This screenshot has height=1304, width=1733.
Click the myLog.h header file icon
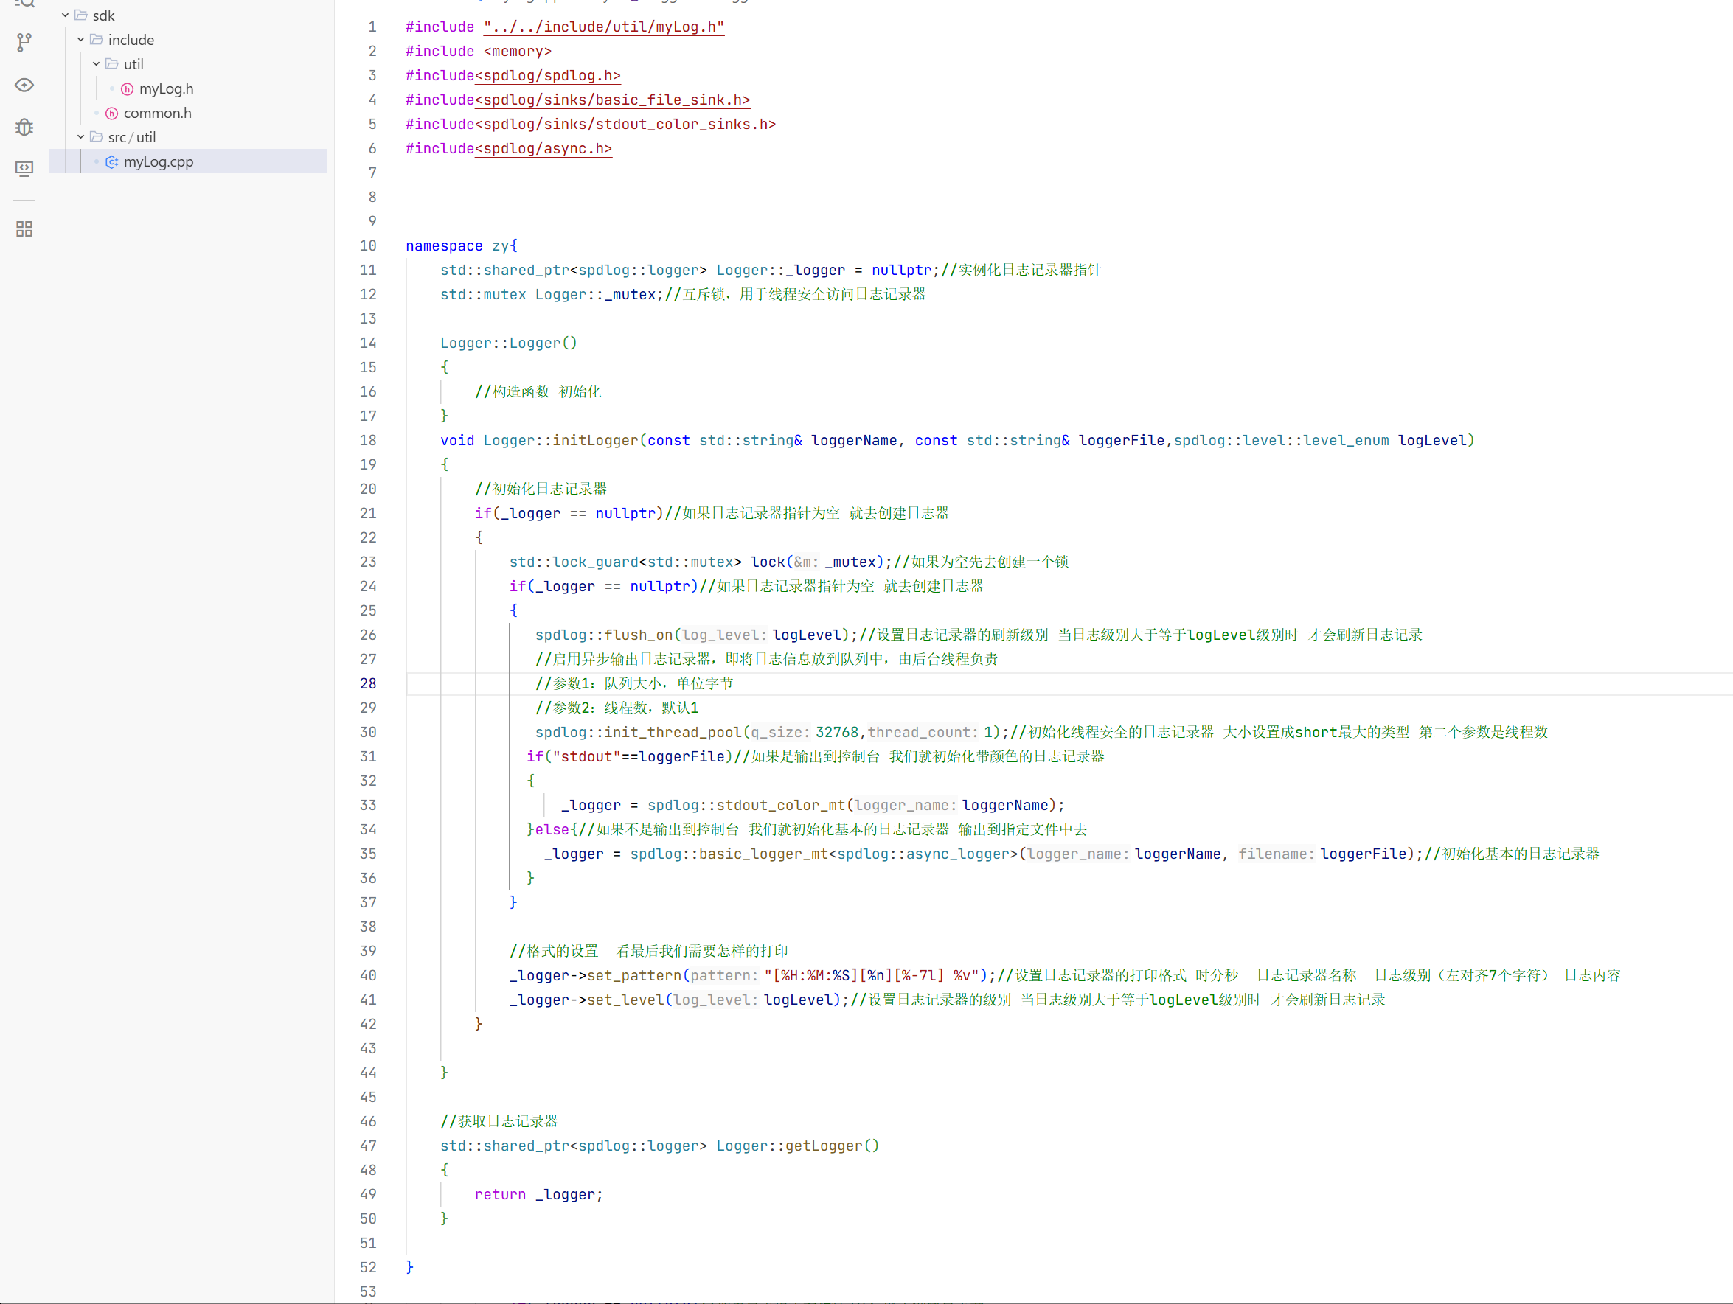[x=127, y=89]
